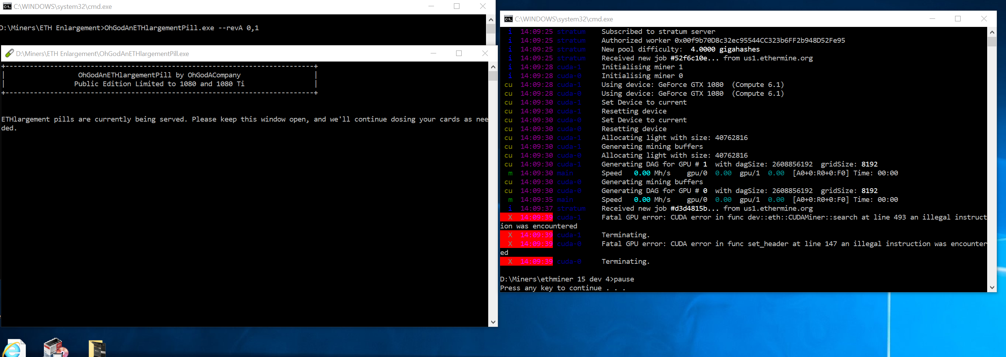Close the OhGodAnETHlargementPill.exe window
The height and width of the screenshot is (357, 1006).
pyautogui.click(x=485, y=53)
